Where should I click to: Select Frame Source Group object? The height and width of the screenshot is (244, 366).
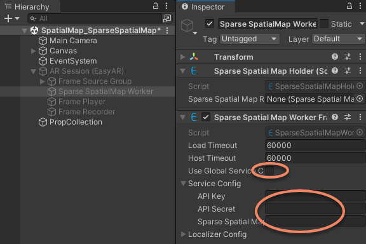(x=95, y=81)
